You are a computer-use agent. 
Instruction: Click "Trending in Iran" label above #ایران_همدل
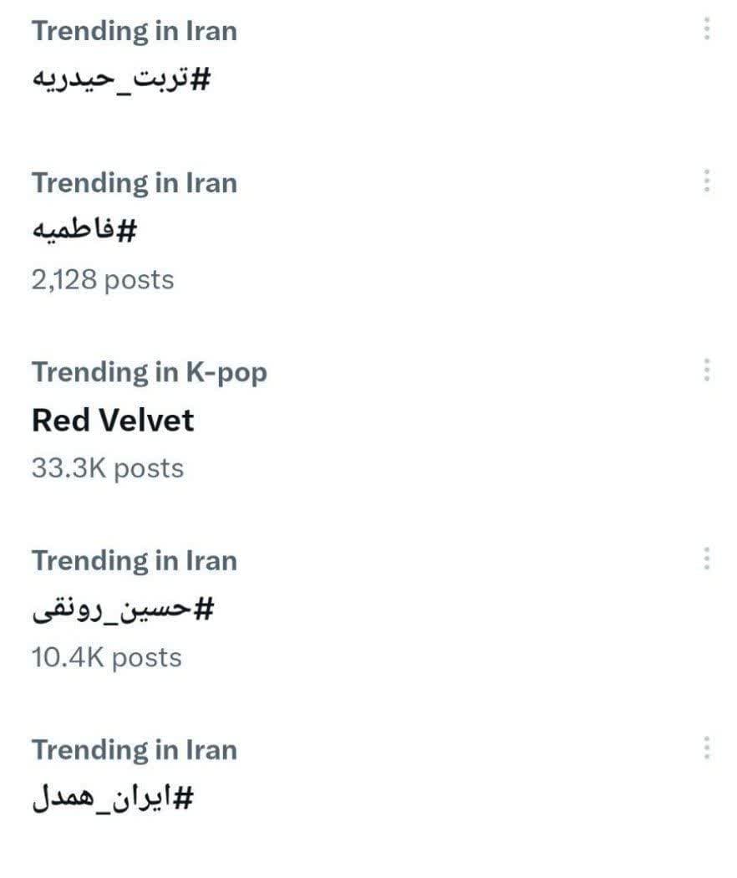135,750
